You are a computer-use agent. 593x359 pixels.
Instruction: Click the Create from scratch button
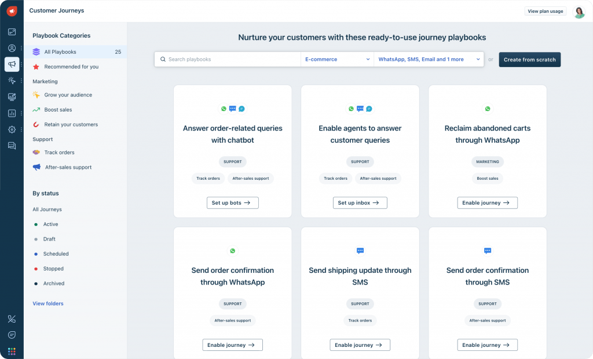[x=529, y=60]
